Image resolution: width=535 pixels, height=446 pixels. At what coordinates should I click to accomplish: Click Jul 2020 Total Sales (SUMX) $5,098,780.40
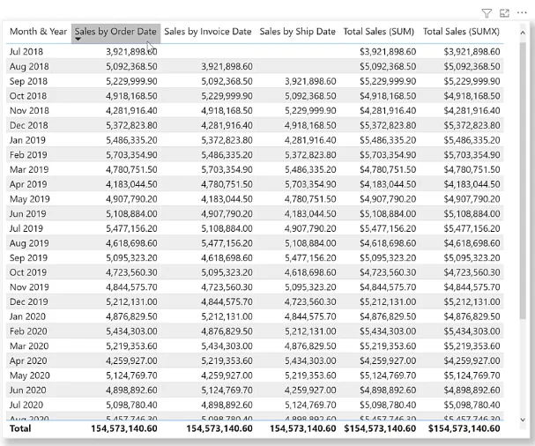click(472, 405)
